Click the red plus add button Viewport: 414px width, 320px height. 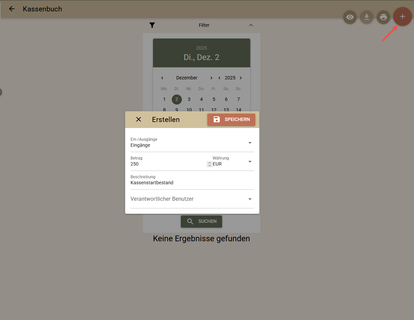click(x=403, y=16)
